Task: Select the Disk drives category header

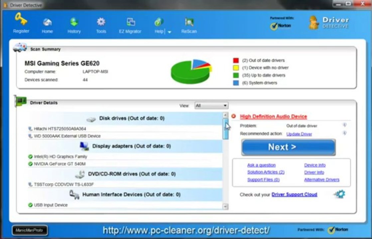Action: [x=125, y=119]
